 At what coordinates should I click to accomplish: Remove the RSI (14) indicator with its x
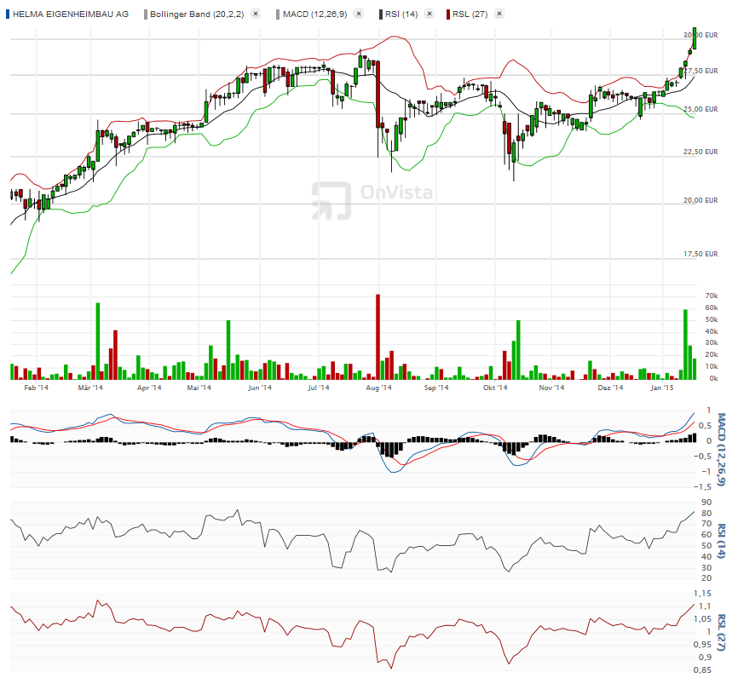coord(429,14)
